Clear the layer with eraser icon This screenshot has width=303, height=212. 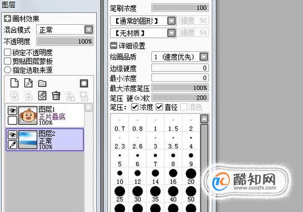pos(42,96)
